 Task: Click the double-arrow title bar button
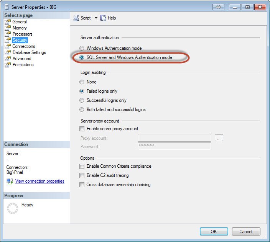click(218, 7)
